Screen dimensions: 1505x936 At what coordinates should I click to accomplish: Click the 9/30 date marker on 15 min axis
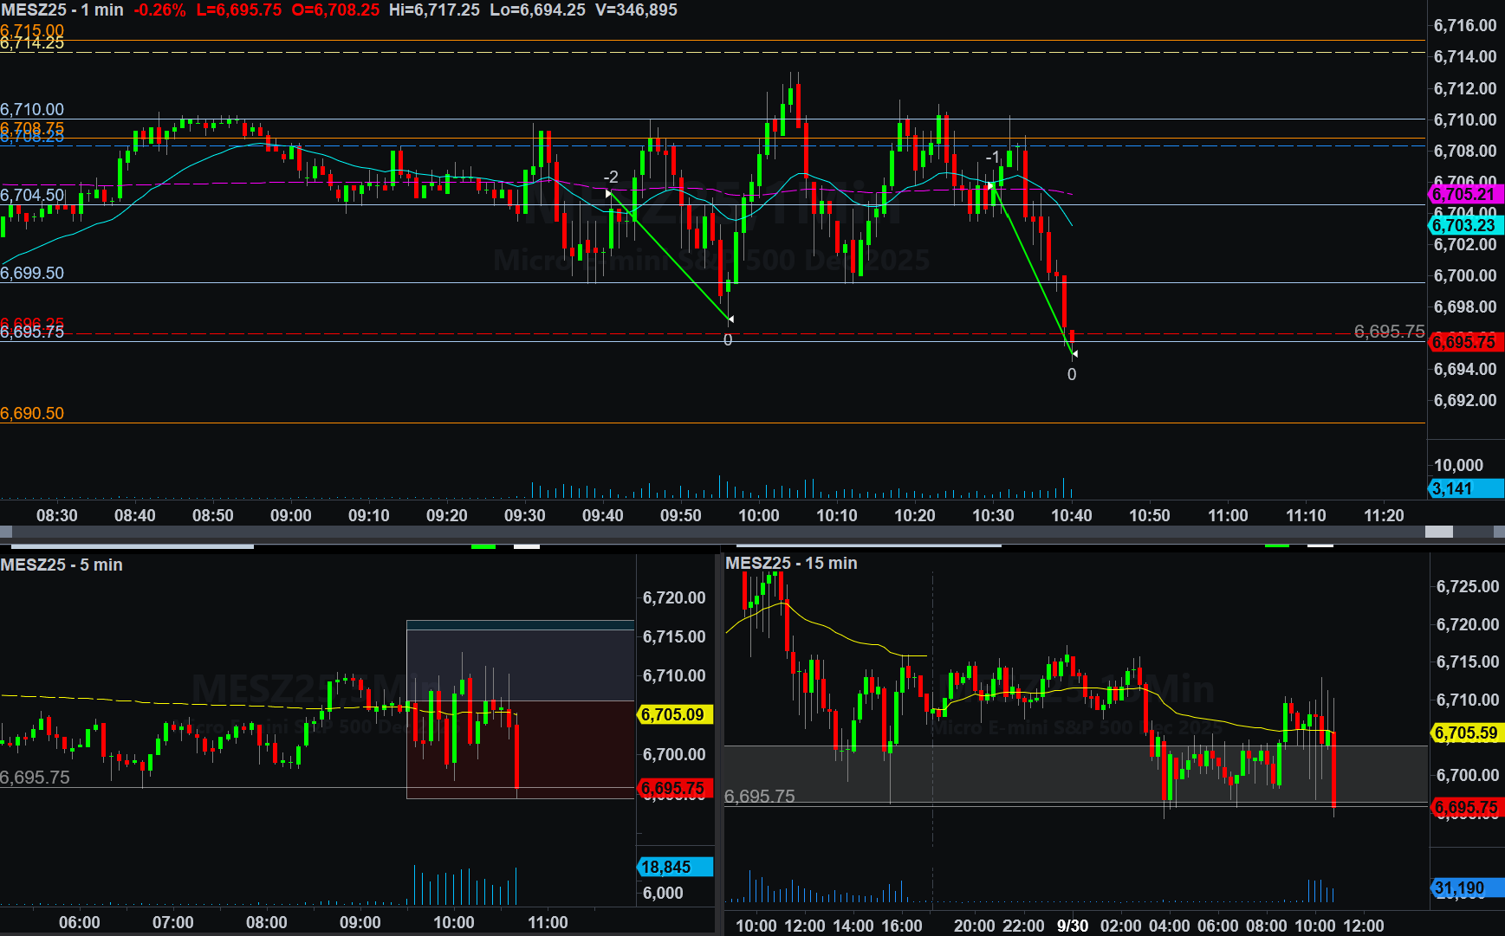(x=1073, y=925)
